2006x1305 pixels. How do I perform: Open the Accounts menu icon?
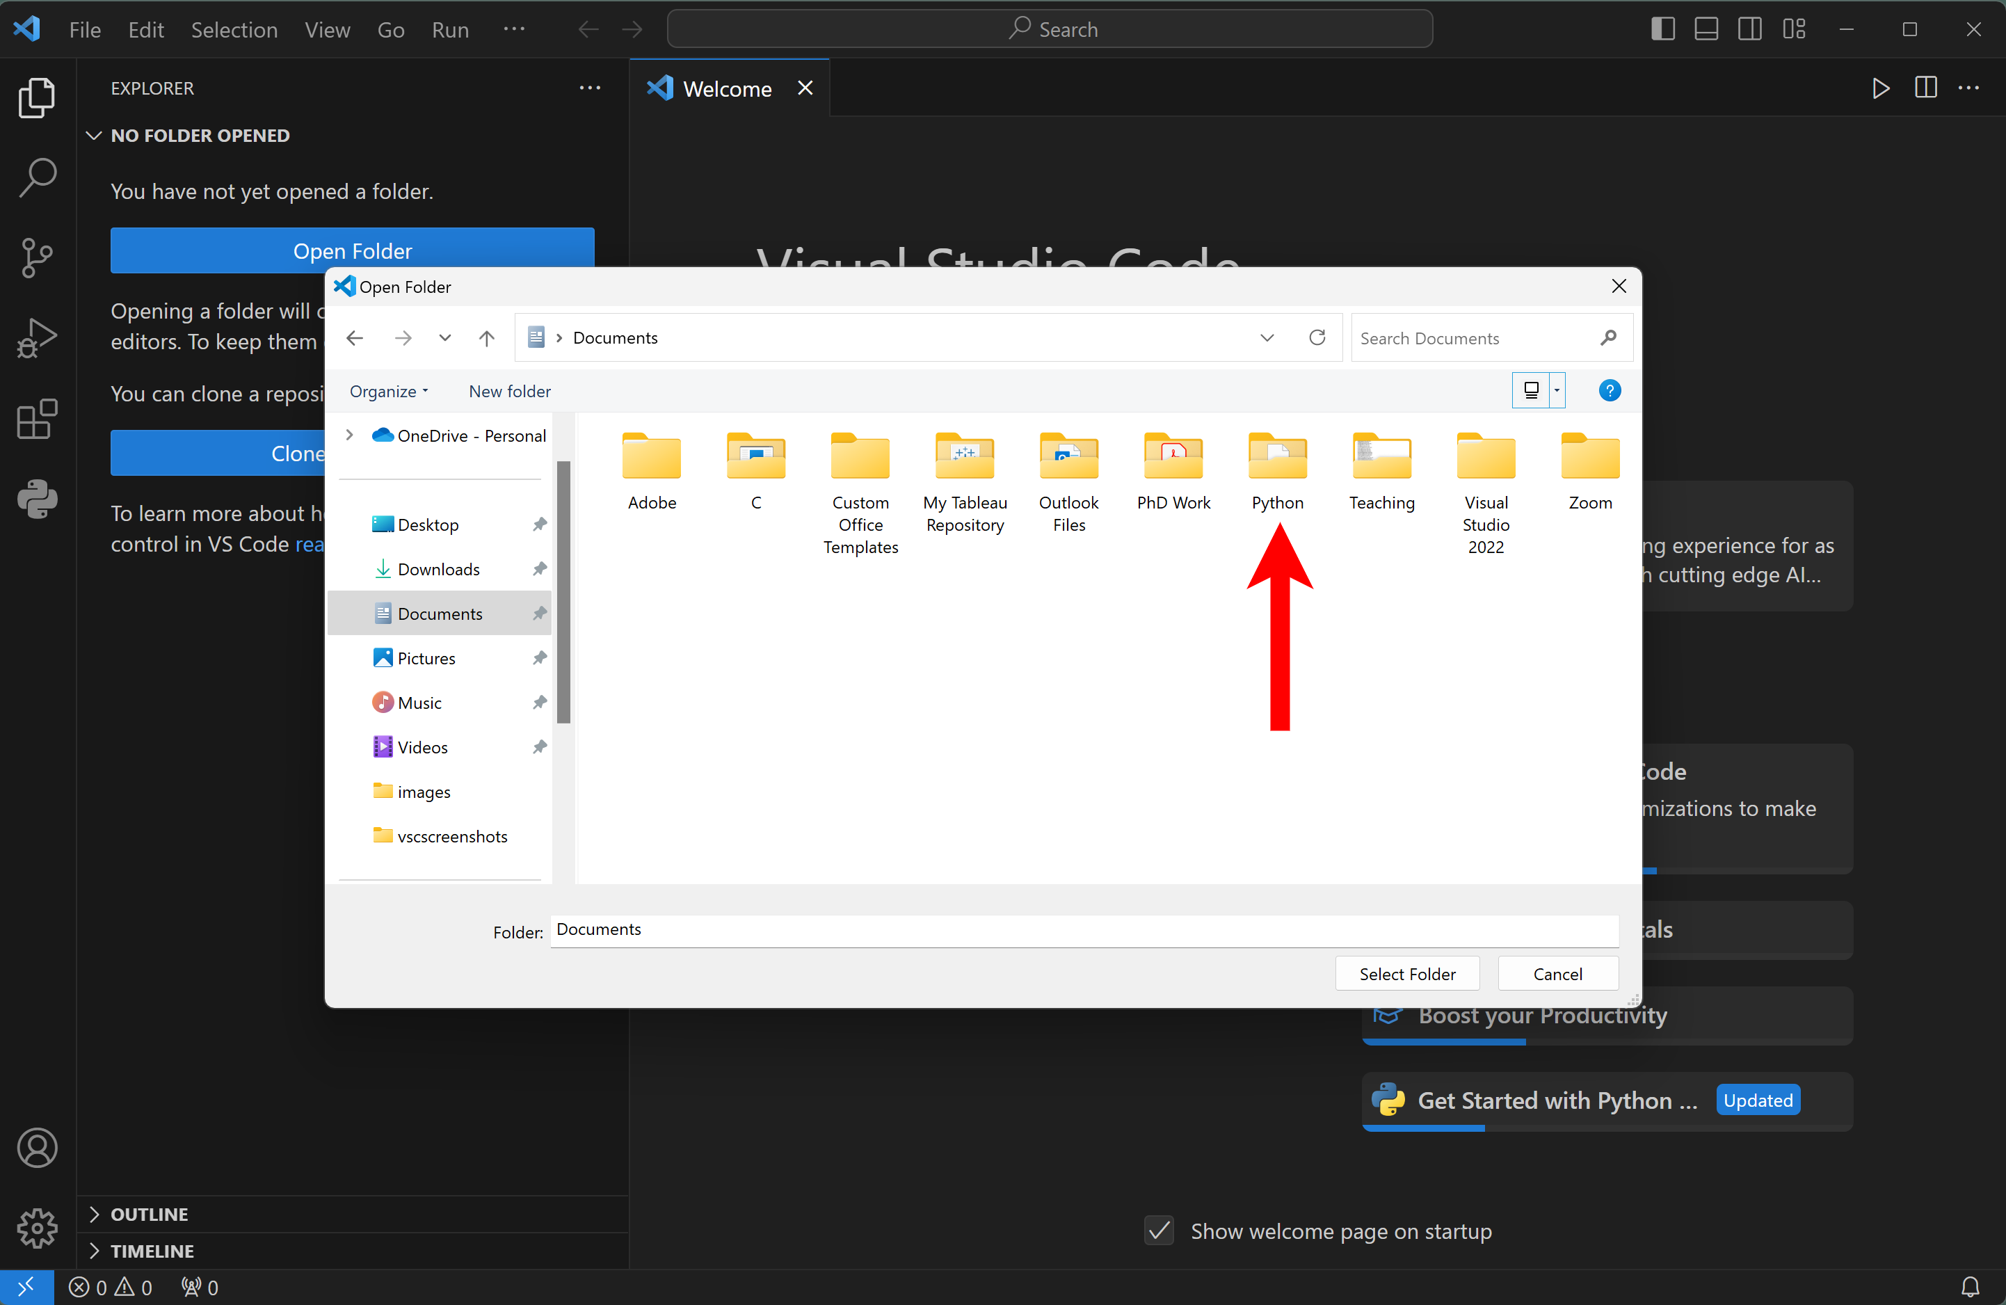click(37, 1147)
